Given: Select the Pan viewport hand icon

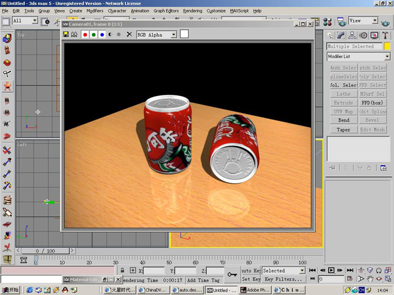Looking at the screenshot, I should point(370,279).
